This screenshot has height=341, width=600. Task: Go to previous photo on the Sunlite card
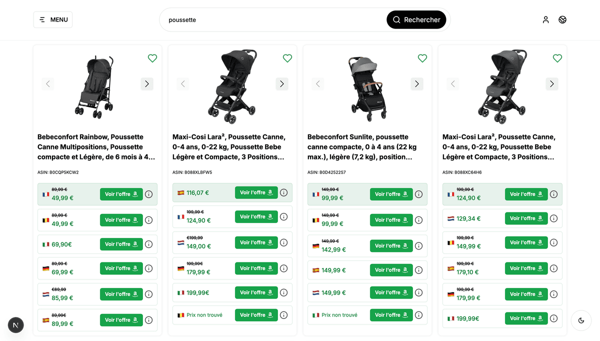(x=317, y=83)
